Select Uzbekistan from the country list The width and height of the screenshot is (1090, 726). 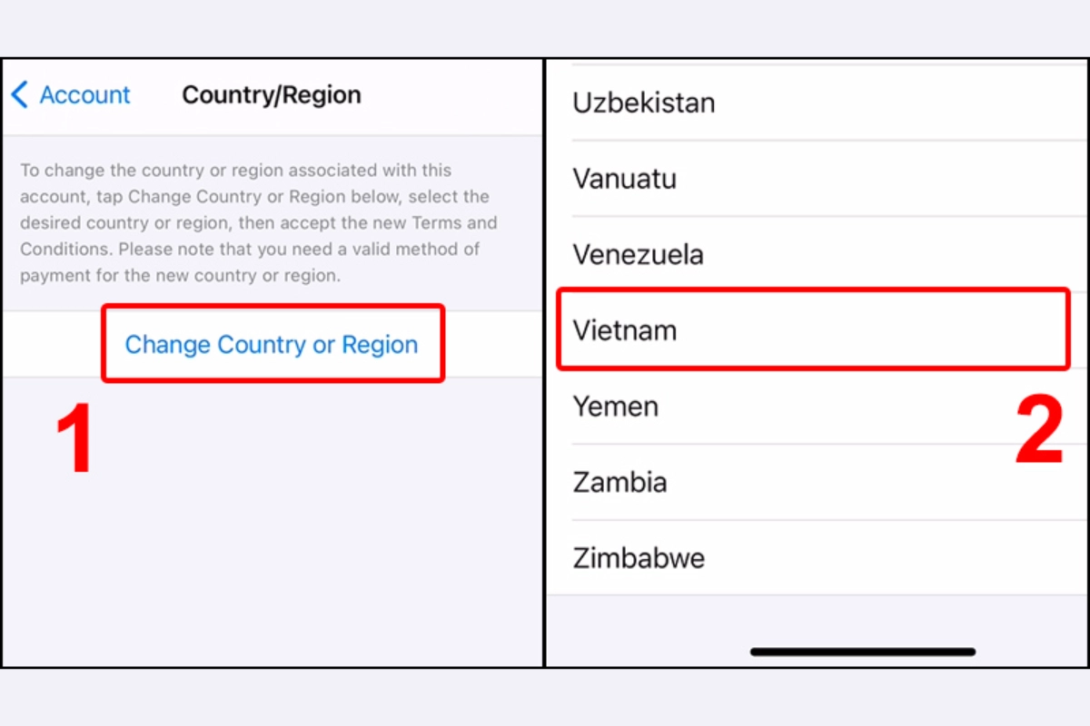click(x=644, y=103)
